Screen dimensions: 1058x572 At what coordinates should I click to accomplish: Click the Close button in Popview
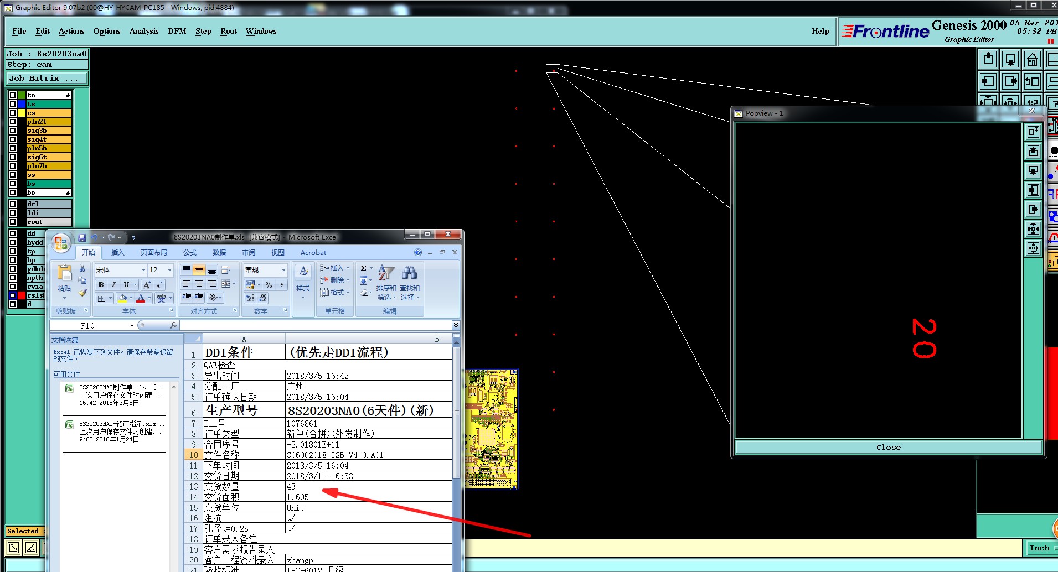point(889,447)
